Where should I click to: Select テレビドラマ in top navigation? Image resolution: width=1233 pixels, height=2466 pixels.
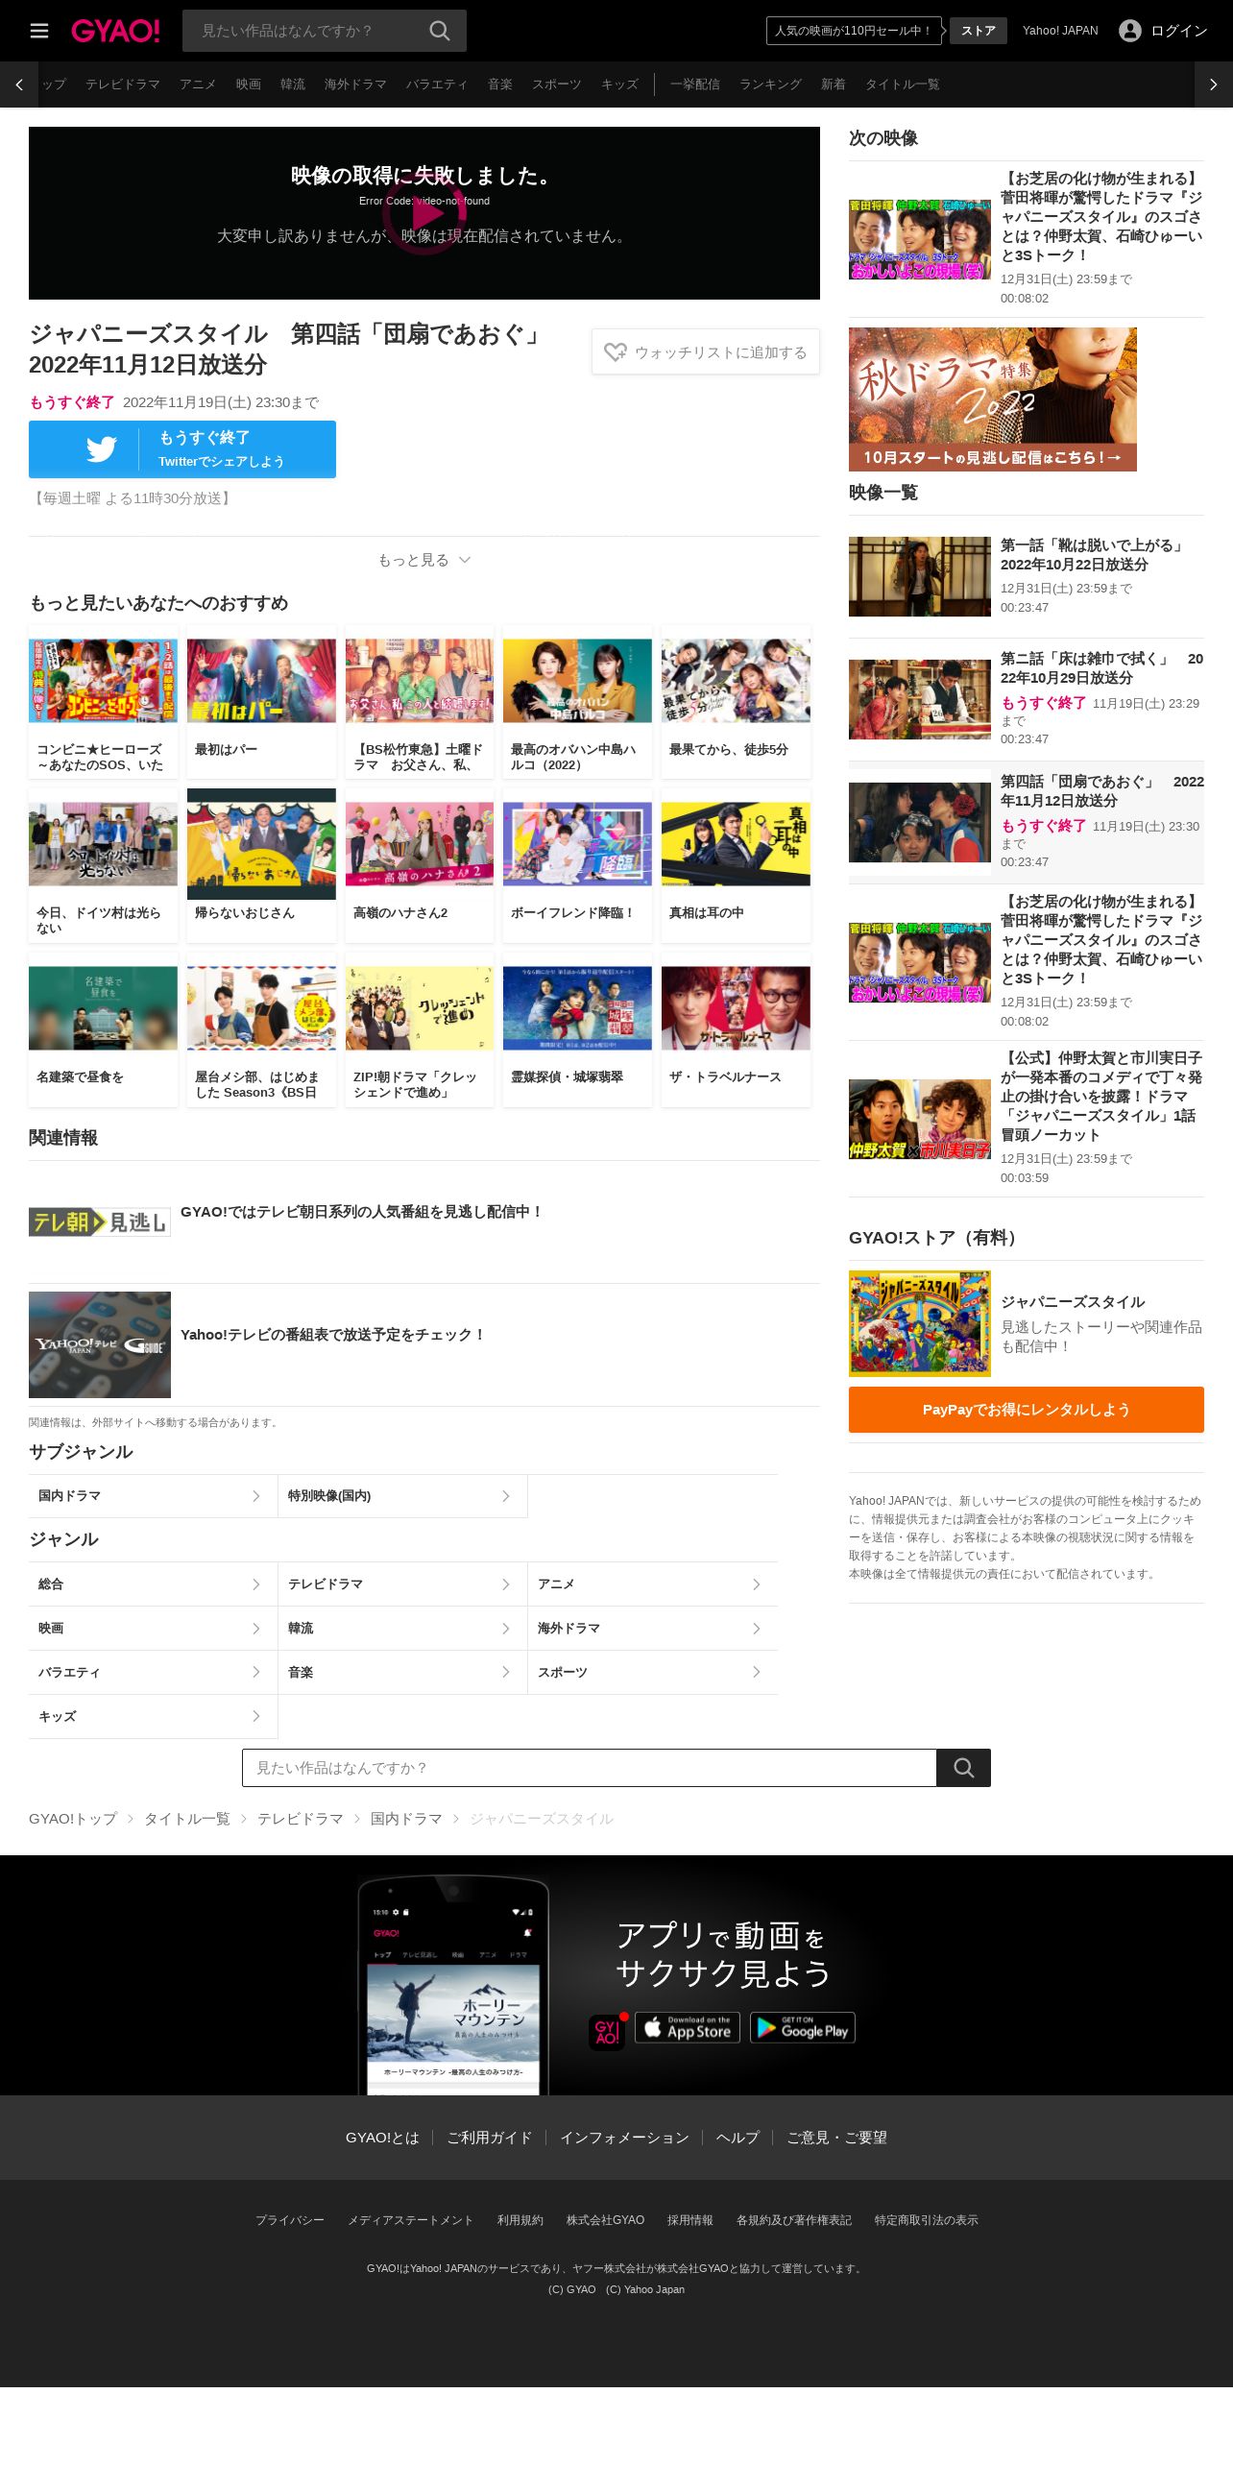(123, 85)
